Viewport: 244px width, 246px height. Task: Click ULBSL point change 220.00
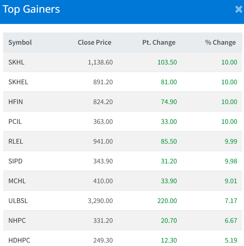click(x=167, y=201)
